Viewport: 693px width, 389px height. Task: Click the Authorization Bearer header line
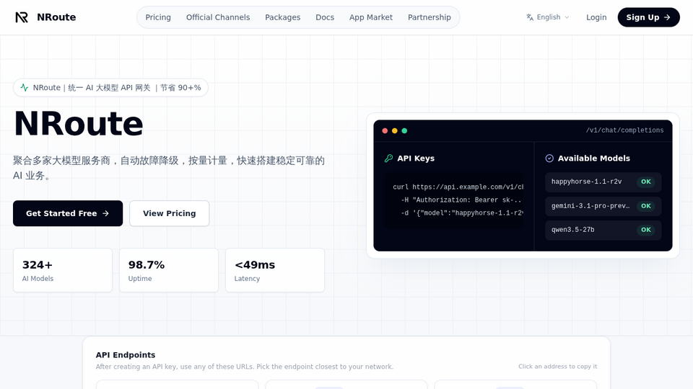461,200
